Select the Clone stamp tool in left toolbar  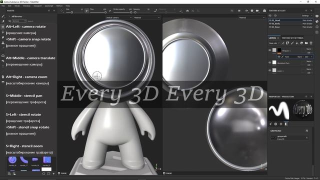(x=3, y=43)
